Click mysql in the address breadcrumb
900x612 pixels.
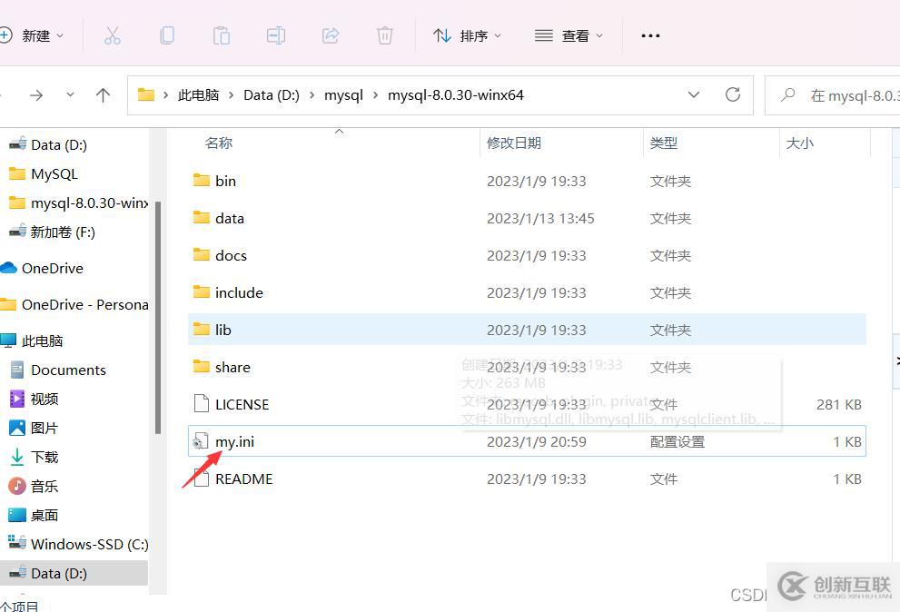pos(344,94)
